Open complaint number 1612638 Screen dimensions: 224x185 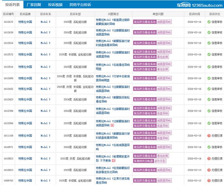9,32
